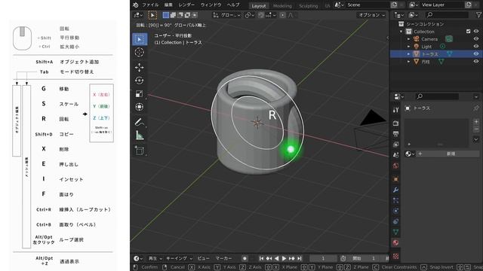Screen dimensions: 483x271
Task: Open the pivot point dropdown
Action: [249, 15]
